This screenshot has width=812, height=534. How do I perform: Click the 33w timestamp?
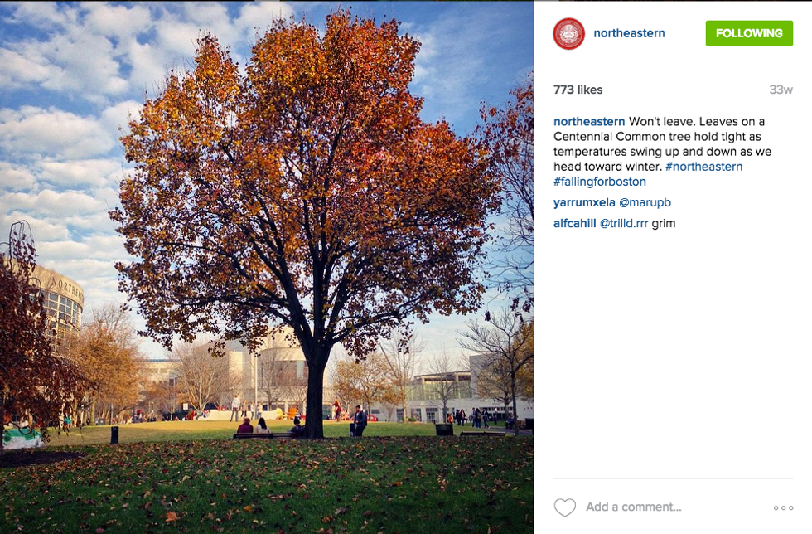tap(781, 90)
